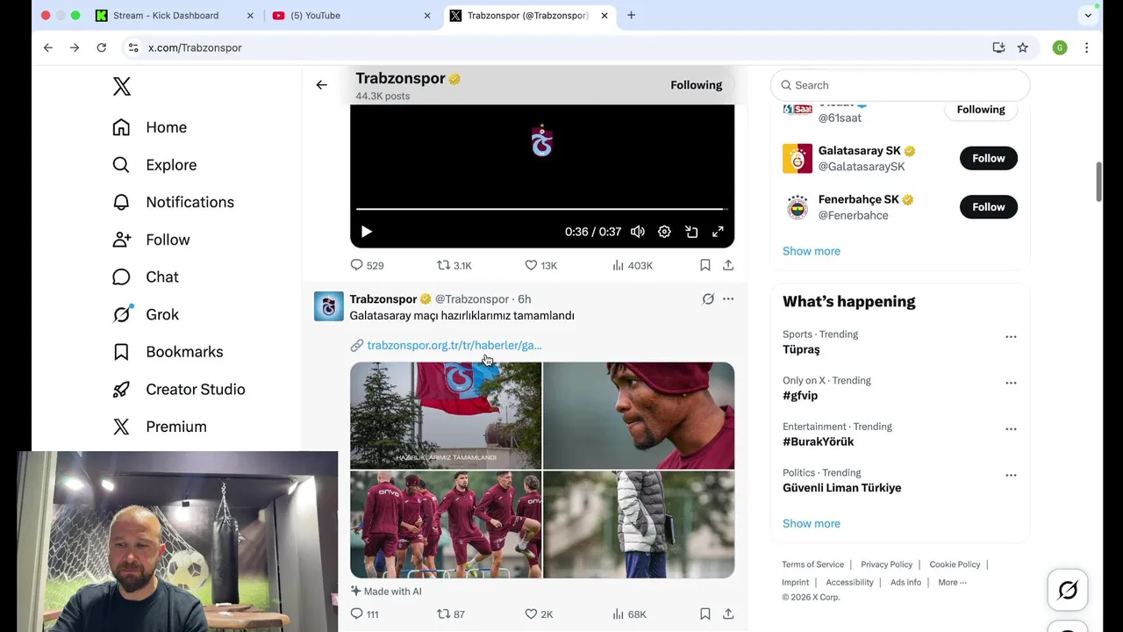Viewport: 1123px width, 632px height.
Task: Repost the post with 87 reposts
Action: 451,614
